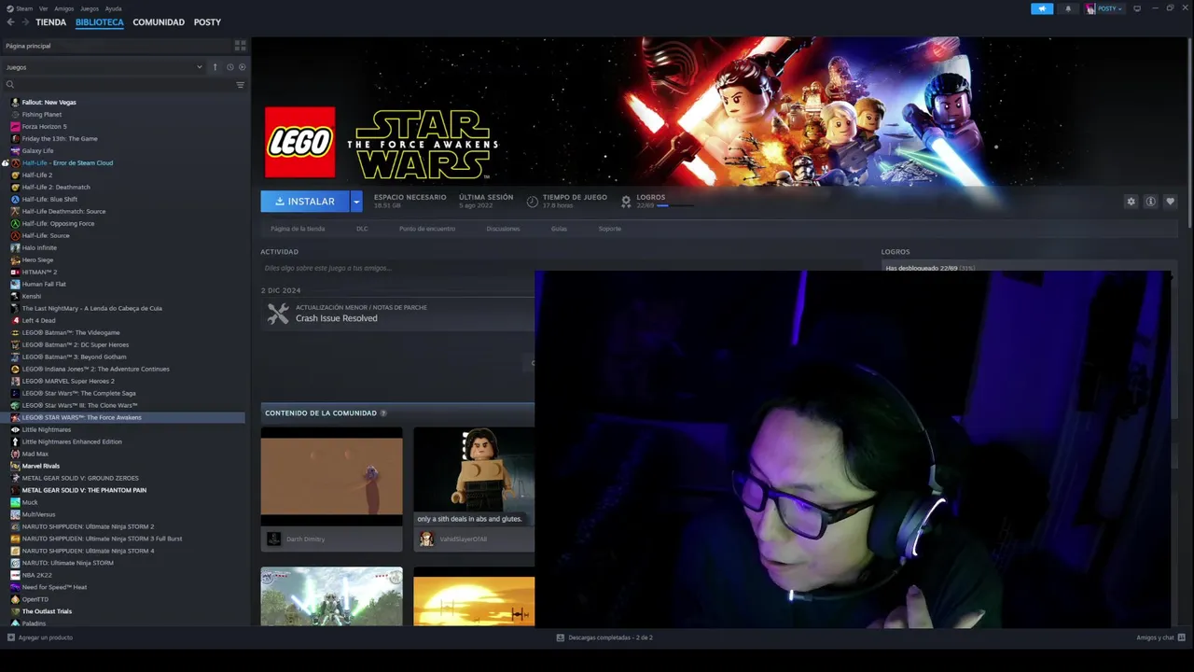Click the POSTY profile avatar
This screenshot has width=1194, height=672.
[1090, 8]
